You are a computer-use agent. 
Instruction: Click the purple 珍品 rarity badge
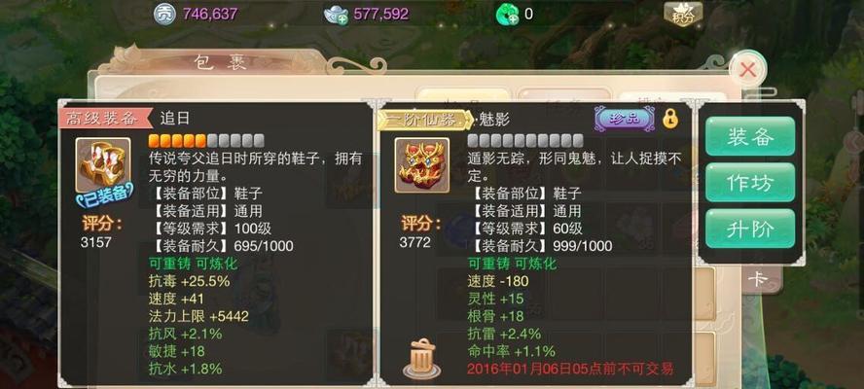coord(625,118)
